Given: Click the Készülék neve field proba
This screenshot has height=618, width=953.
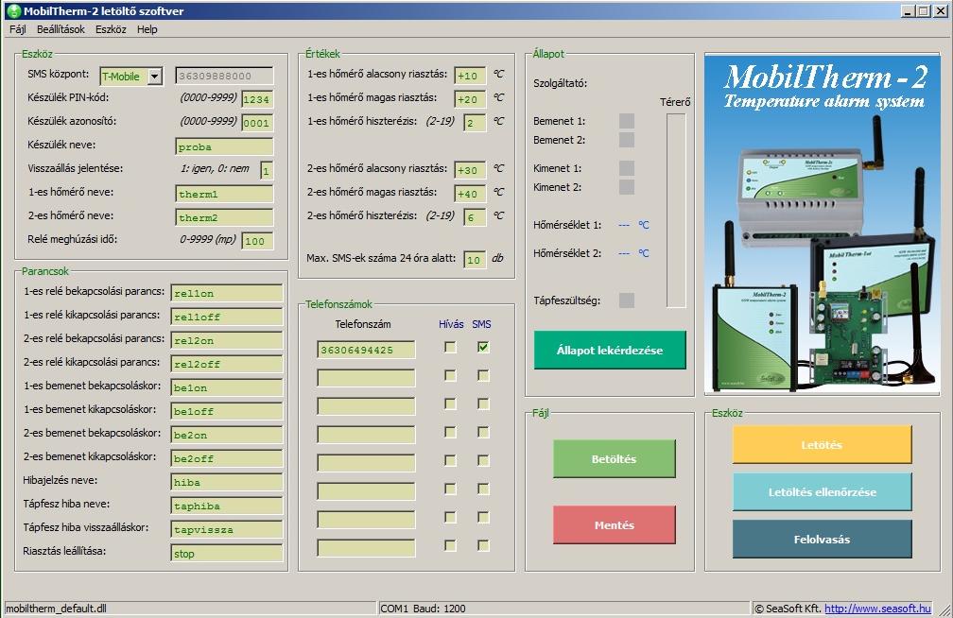Looking at the screenshot, I should click(x=224, y=147).
